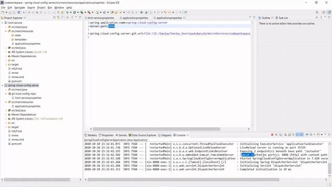This screenshot has width=332, height=187.
Task: Open the Run menu
Action: click(50, 7)
